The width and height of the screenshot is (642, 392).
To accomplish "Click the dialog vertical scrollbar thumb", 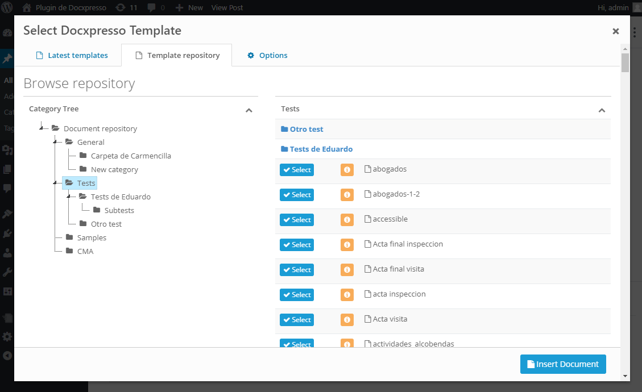I will 625,62.
